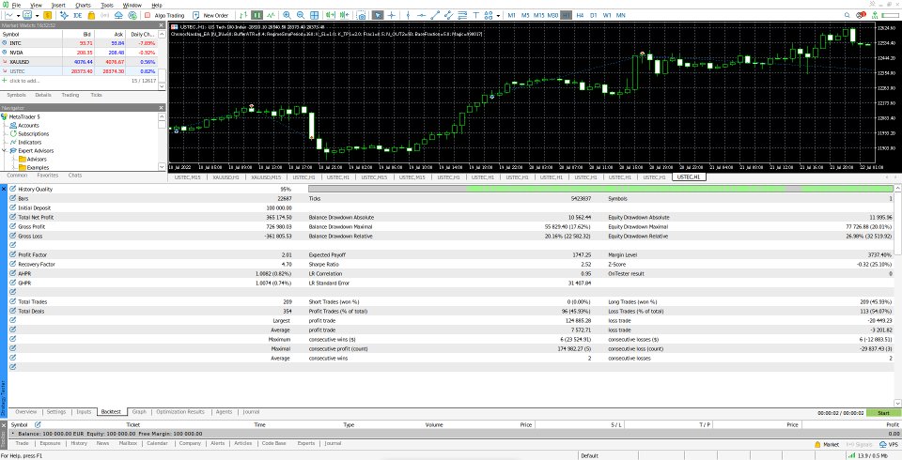The height and width of the screenshot is (460, 902).
Task: Select the arrow cursor tool
Action: (x=378, y=16)
